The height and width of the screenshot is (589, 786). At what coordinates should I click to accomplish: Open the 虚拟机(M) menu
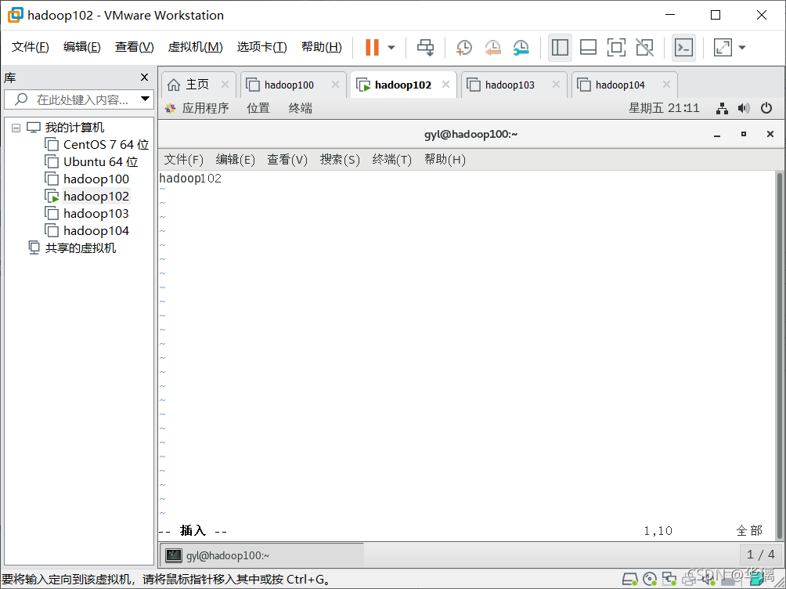[x=195, y=46]
